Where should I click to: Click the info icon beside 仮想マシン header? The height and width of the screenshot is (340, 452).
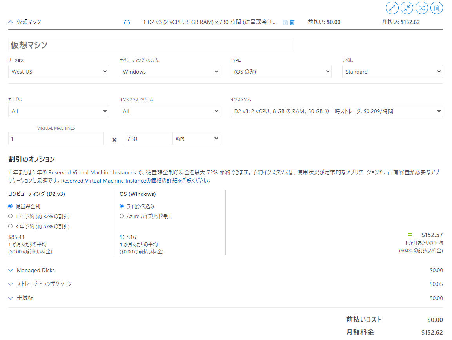(127, 22)
